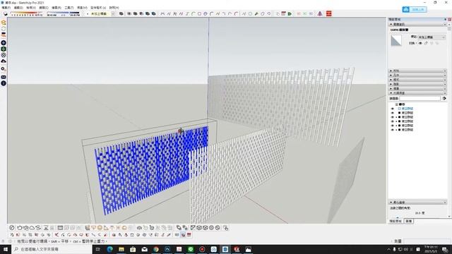Click the green play icon in top toolbar
Viewport: 452px width, 254px height.
pos(290,14)
